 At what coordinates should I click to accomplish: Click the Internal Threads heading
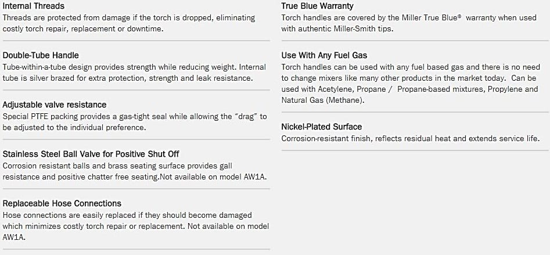[33, 6]
